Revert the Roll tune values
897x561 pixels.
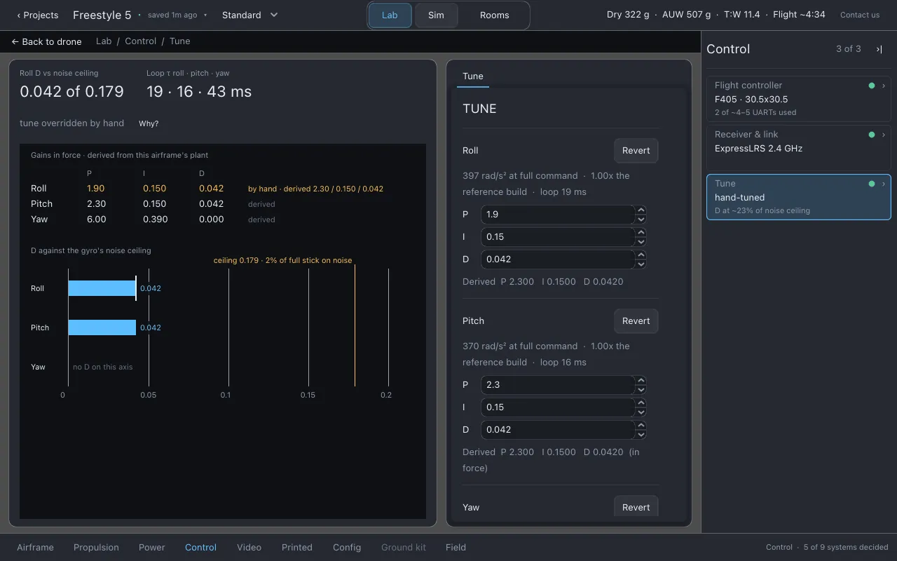click(636, 150)
